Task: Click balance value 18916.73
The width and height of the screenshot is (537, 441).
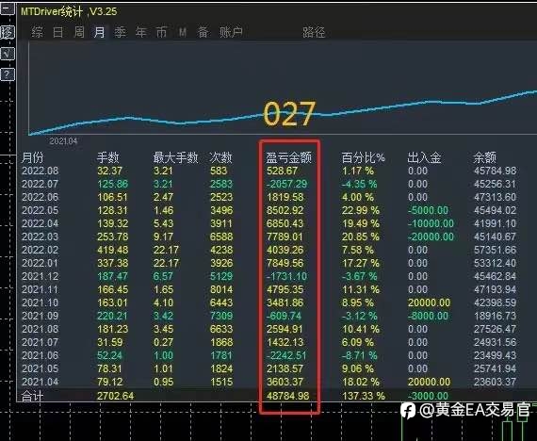Action: coord(495,316)
